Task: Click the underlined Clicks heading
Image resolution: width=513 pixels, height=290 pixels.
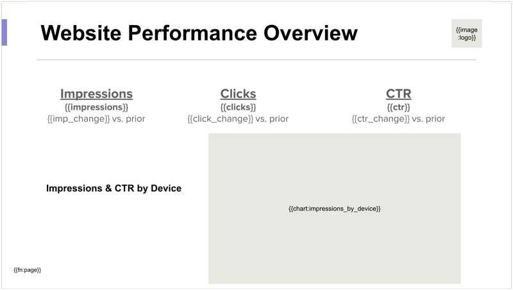Action: pyautogui.click(x=238, y=94)
